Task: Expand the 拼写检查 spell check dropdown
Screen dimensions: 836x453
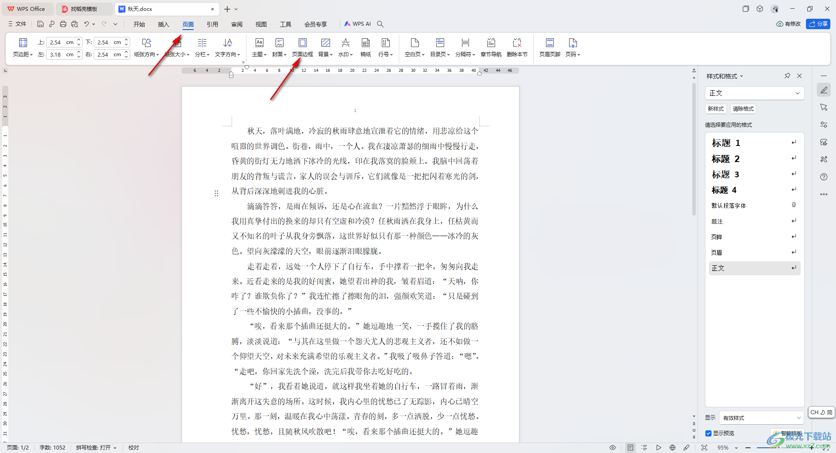Action: [x=115, y=448]
